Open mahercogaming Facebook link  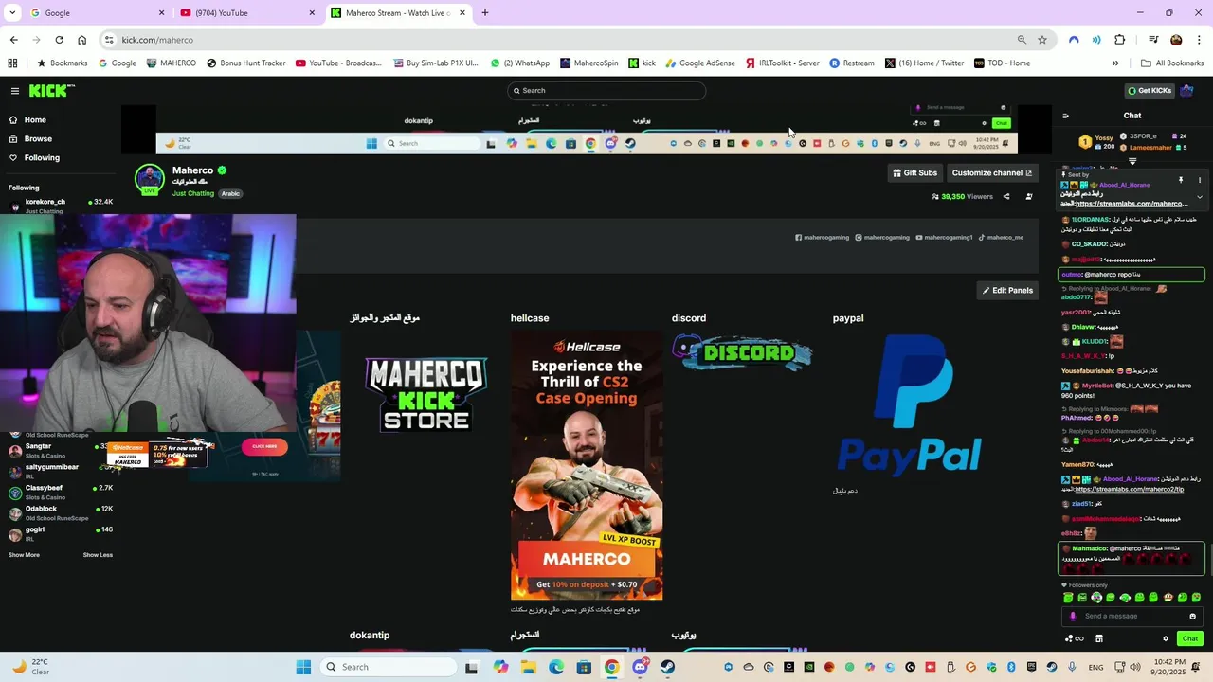822,237
